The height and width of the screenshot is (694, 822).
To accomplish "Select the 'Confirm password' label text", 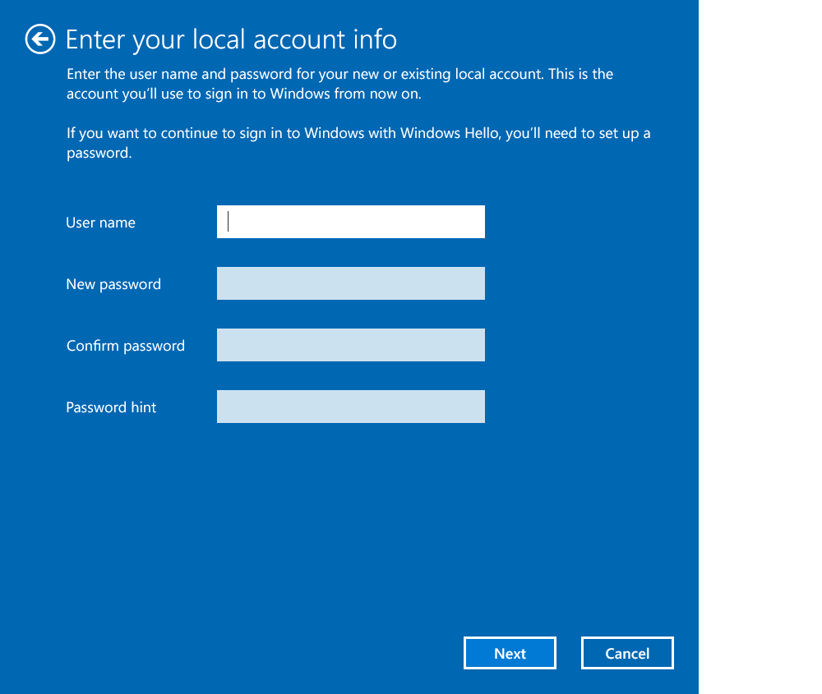I will tap(125, 346).
